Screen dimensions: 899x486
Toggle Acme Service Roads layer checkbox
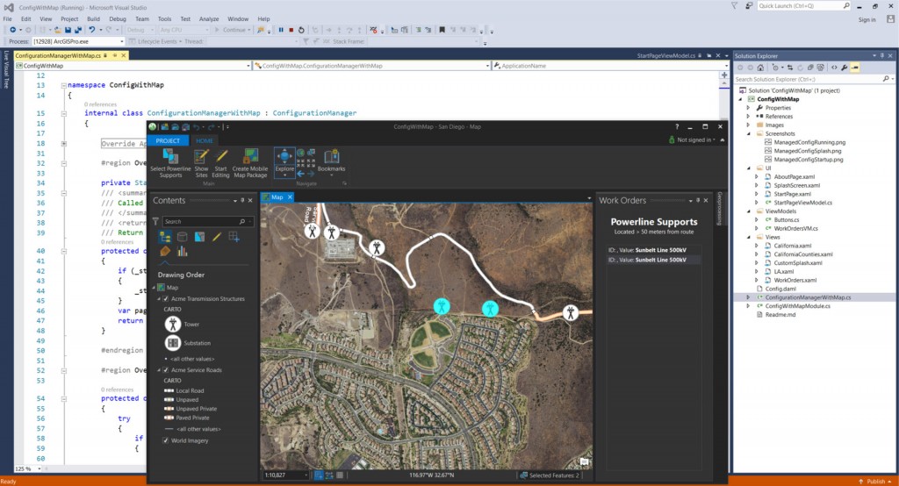pos(166,369)
